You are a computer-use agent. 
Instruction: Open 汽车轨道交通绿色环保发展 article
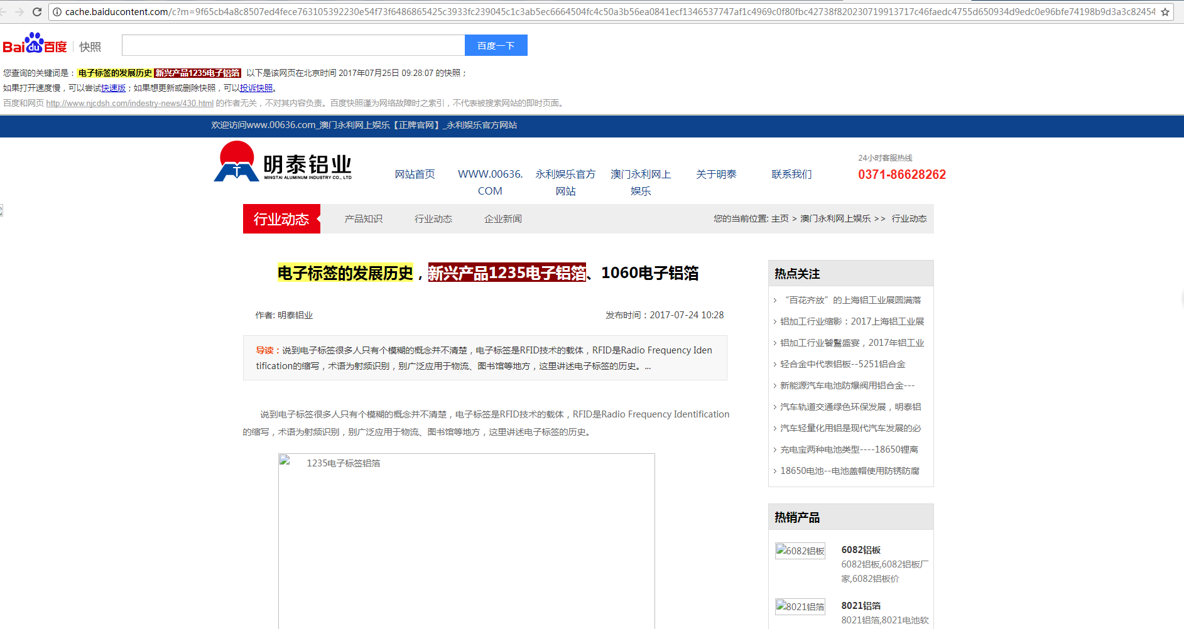(x=851, y=407)
